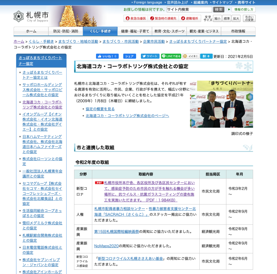Open 協定の概要を見る link
This screenshot has height=274, width=277.
tap(100, 109)
